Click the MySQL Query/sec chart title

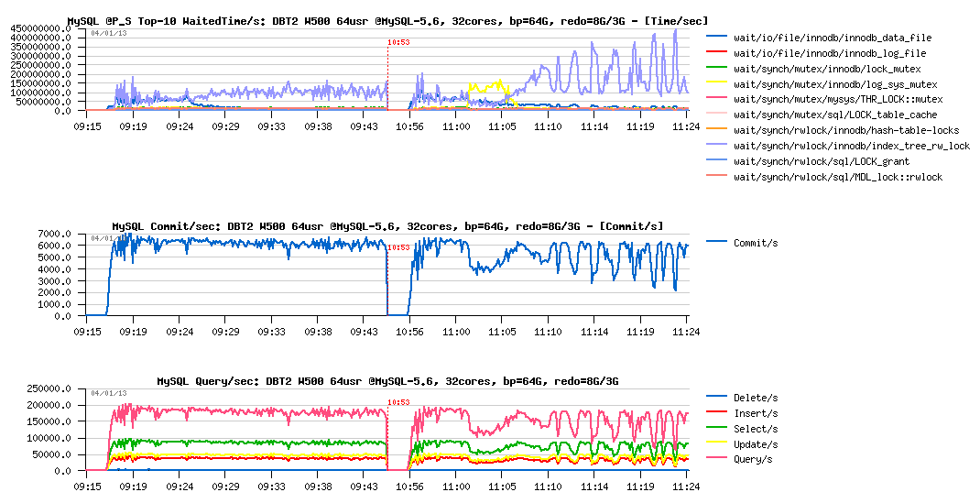pos(387,381)
